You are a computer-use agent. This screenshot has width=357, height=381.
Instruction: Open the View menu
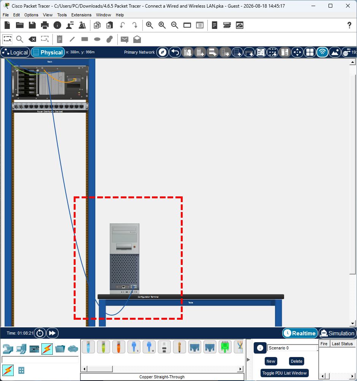pos(48,15)
